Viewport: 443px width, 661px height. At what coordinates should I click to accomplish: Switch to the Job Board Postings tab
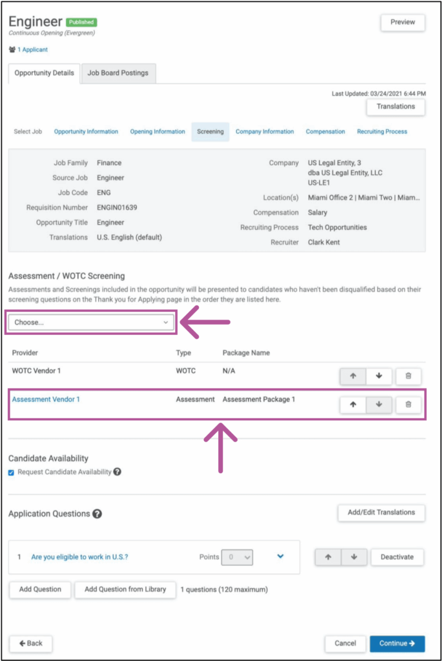click(118, 73)
